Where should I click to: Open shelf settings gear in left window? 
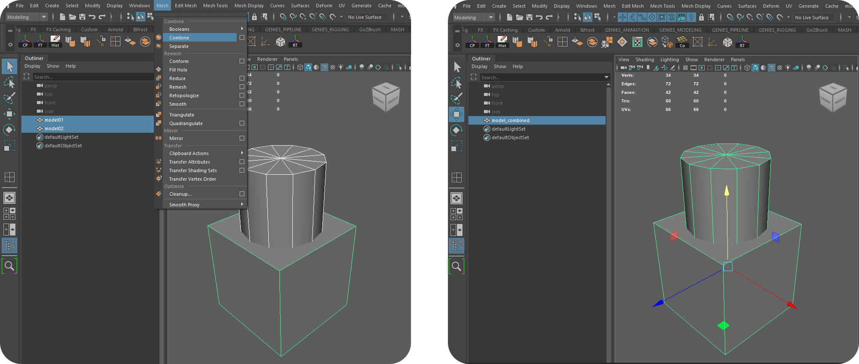pos(11,44)
